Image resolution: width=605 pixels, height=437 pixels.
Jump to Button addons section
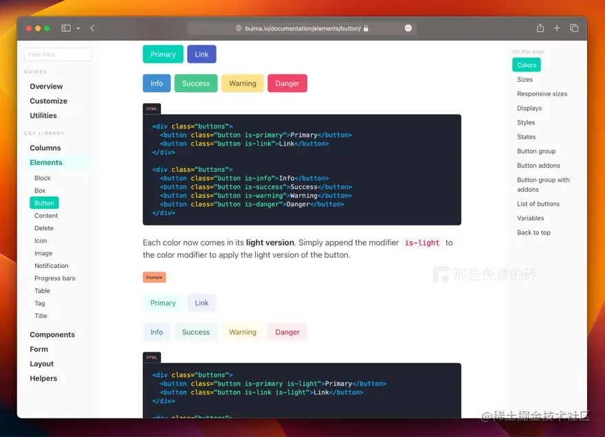click(538, 166)
